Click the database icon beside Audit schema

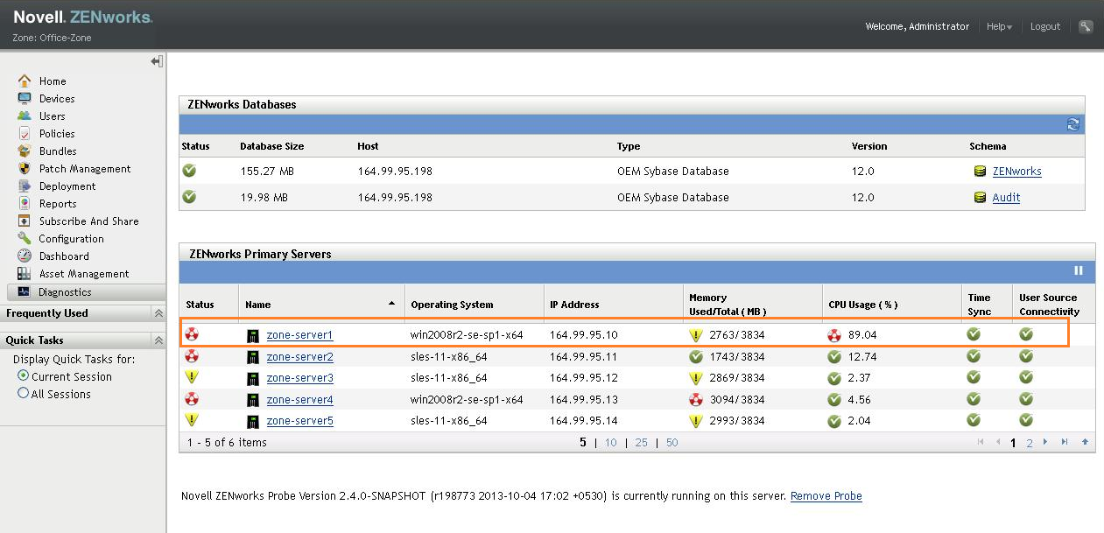click(x=980, y=198)
